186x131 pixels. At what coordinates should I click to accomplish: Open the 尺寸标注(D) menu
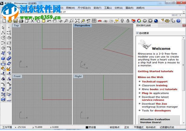click(x=84, y=8)
